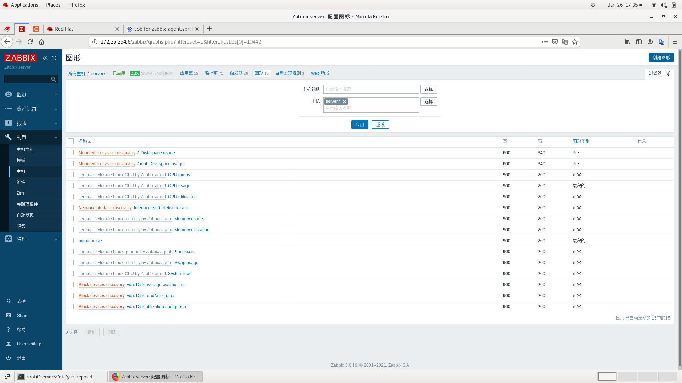Open the Firefox hamburger menu
The width and height of the screenshot is (682, 383).
[x=675, y=41]
